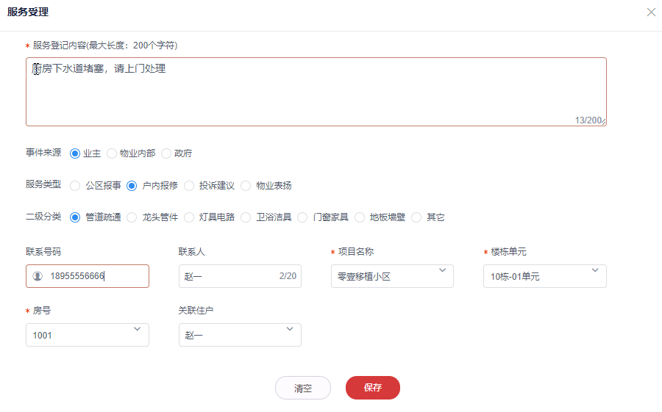Viewport: 662px width, 412px height.
Task: Choose 政府 as event source
Action: (166, 153)
